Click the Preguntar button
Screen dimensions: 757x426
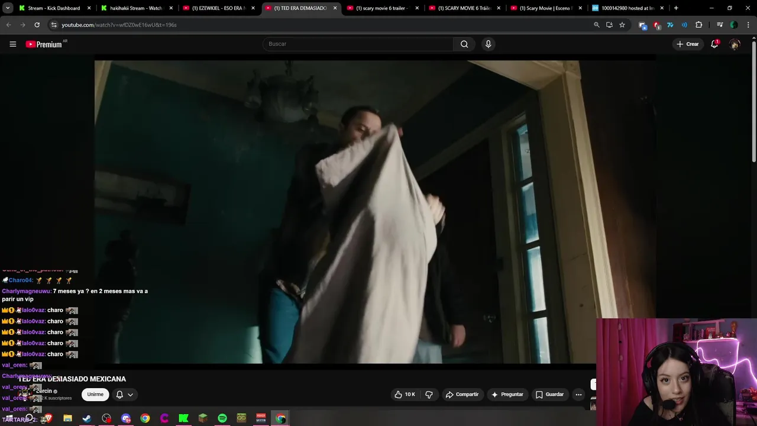click(x=507, y=395)
